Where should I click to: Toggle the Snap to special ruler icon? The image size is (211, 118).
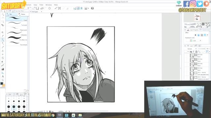pyautogui.click(x=78, y=8)
